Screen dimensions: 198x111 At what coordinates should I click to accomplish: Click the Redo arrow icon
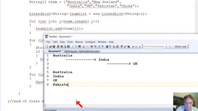87,47
